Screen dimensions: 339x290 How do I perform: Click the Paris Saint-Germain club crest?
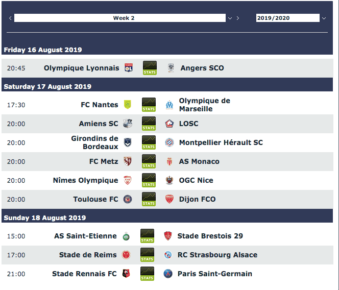coord(168,274)
